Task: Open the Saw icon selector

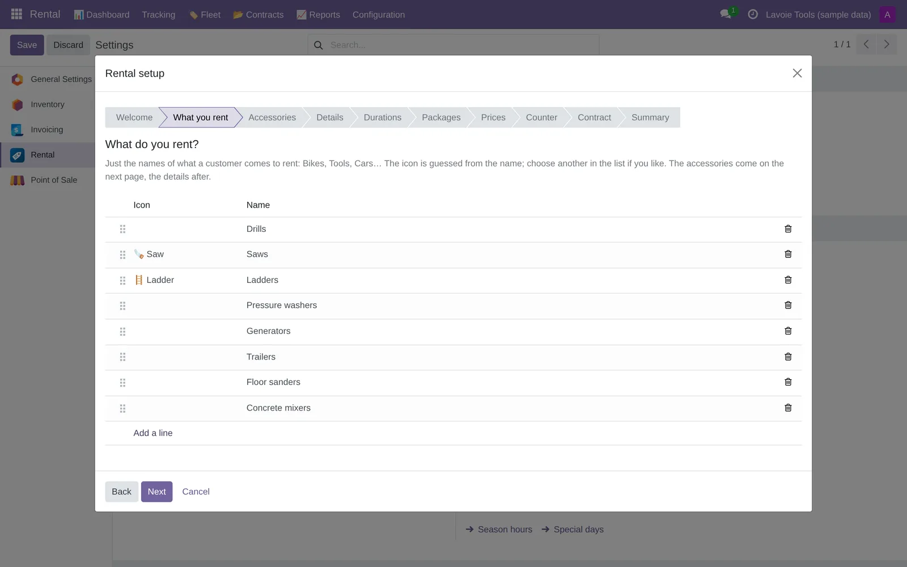Action: [x=184, y=255]
